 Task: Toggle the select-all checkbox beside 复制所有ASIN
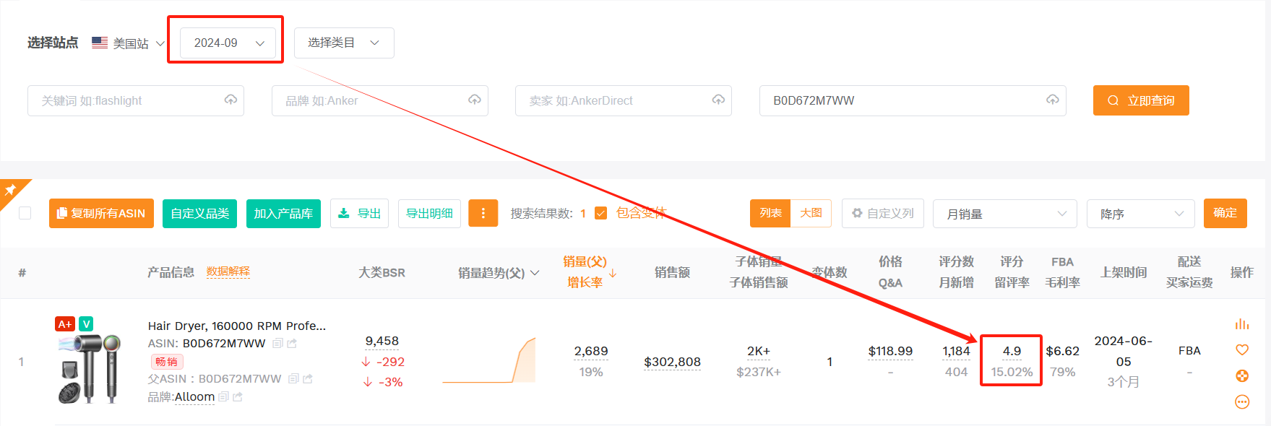(25, 213)
